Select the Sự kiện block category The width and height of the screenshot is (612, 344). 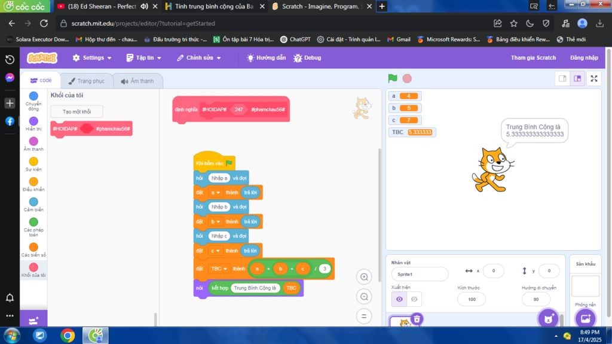click(x=33, y=164)
